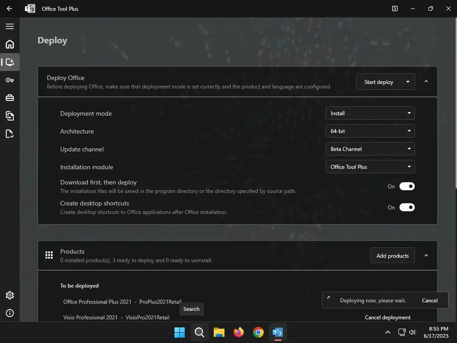Open volume tray icon
This screenshot has width=457, height=343.
coord(412,332)
